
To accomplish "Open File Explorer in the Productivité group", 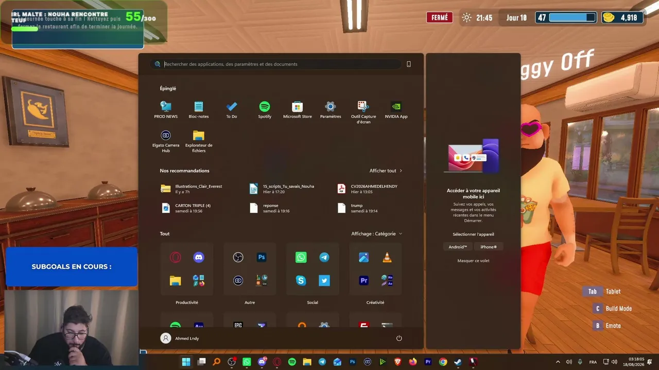I will click(176, 281).
